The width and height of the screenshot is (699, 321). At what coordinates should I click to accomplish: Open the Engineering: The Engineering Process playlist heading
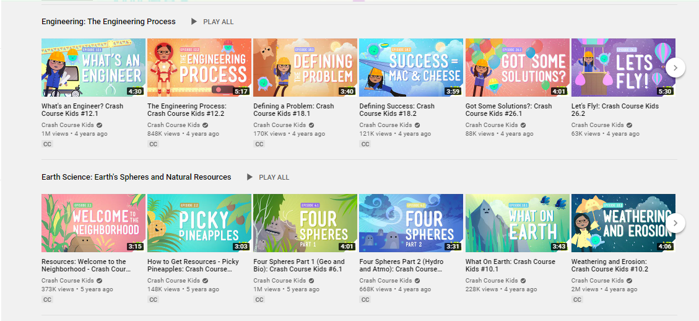pos(108,22)
